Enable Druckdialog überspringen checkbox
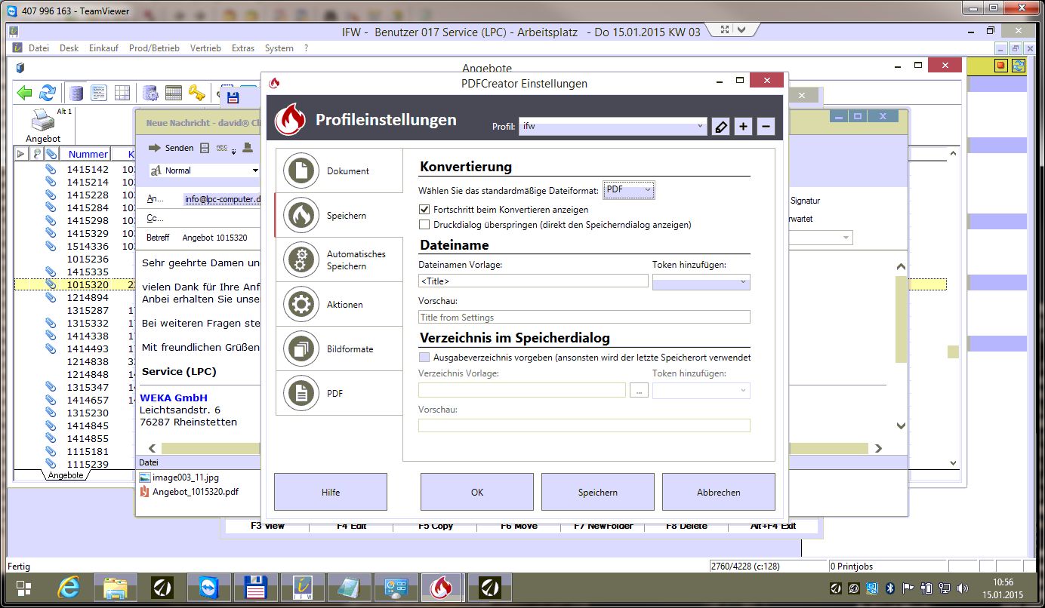Viewport: 1045px width, 608px height. (x=424, y=225)
